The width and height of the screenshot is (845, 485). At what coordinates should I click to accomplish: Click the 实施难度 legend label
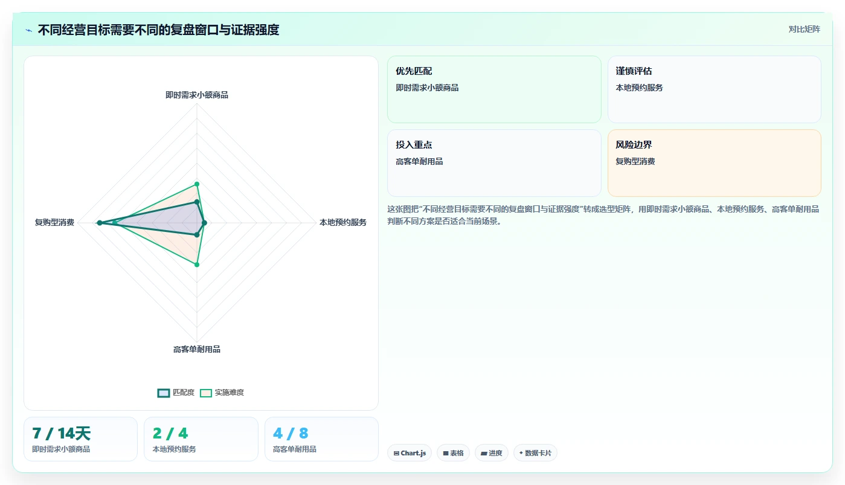(230, 393)
